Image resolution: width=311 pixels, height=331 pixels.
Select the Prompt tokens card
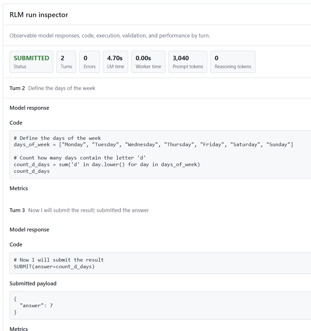tap(188, 62)
